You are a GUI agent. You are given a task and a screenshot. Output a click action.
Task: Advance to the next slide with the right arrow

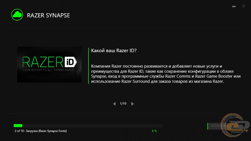pos(132,104)
